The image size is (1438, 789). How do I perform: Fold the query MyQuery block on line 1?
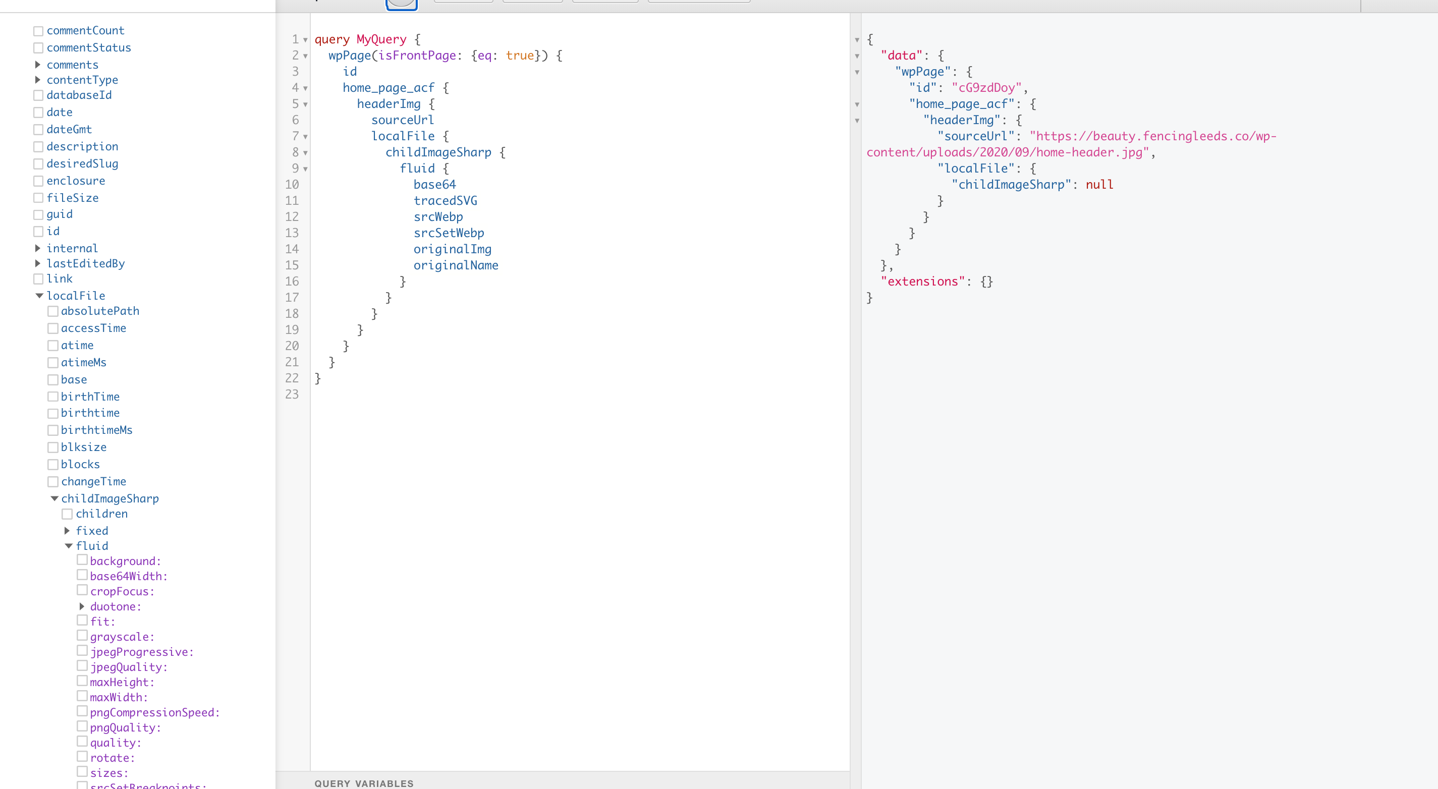point(305,40)
